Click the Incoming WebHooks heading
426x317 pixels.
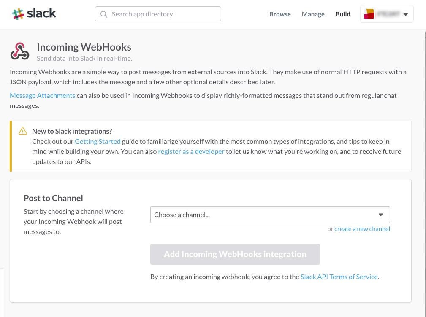[84, 47]
